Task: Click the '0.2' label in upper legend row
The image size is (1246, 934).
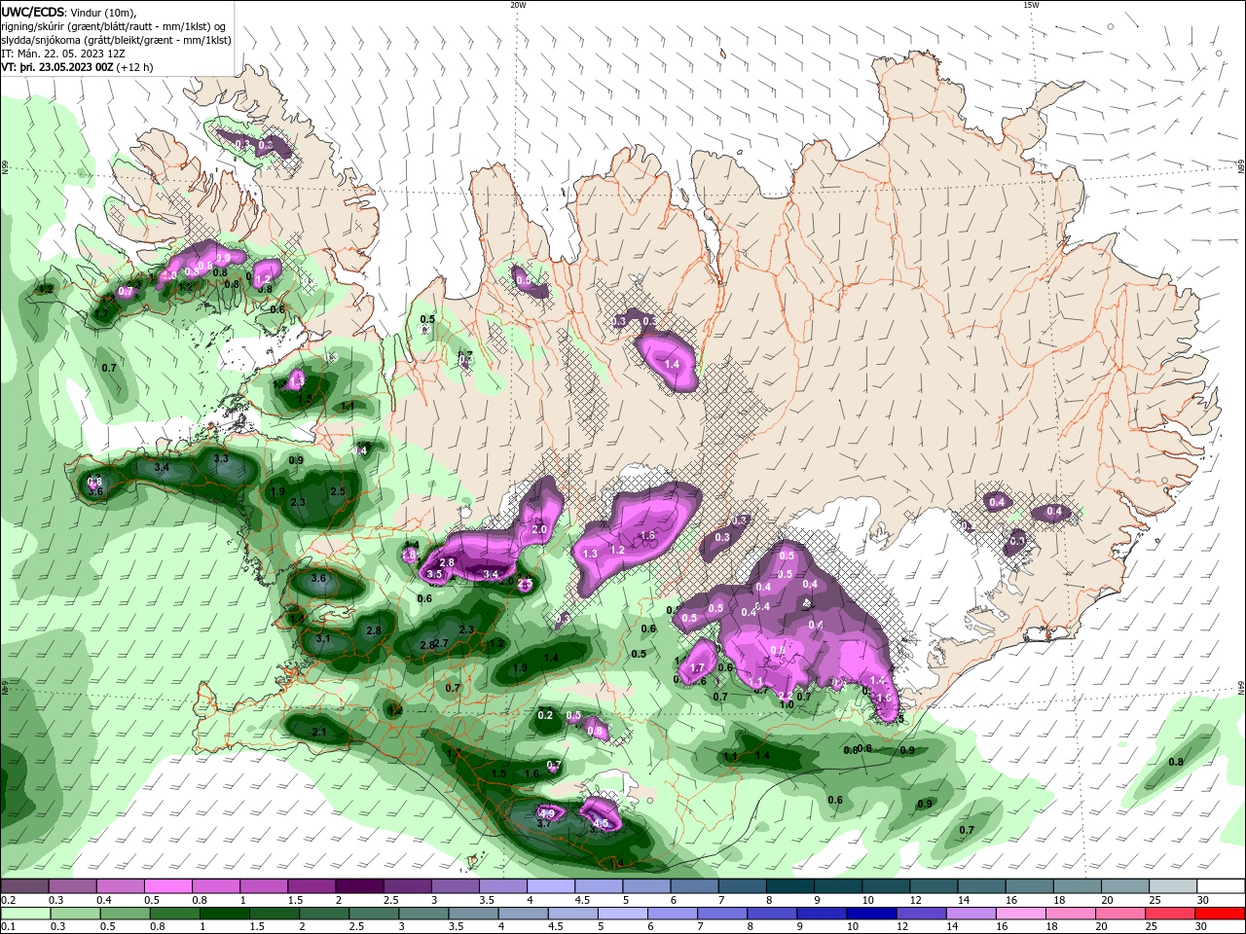Action: coord(8,900)
